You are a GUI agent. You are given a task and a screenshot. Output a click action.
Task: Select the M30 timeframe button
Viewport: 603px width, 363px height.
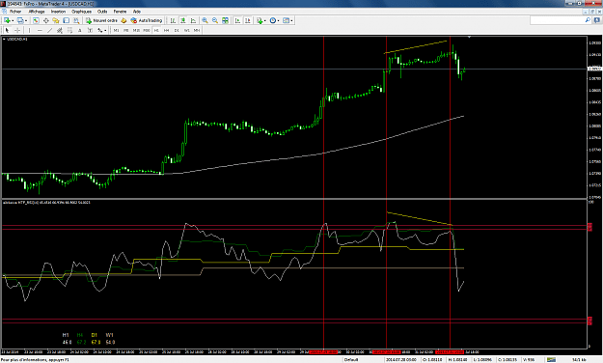pyautogui.click(x=147, y=30)
